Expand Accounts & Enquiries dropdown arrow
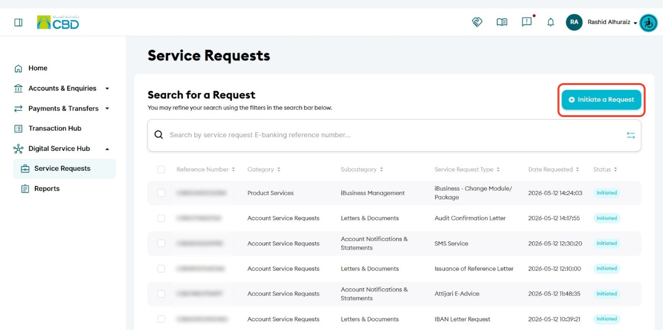663x330 pixels. tap(107, 89)
